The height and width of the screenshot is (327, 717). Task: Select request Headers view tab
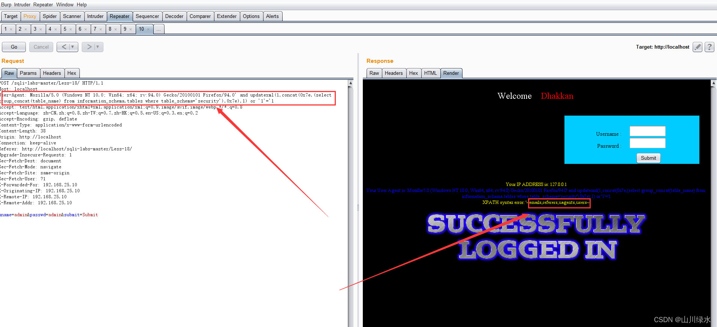[x=52, y=73]
